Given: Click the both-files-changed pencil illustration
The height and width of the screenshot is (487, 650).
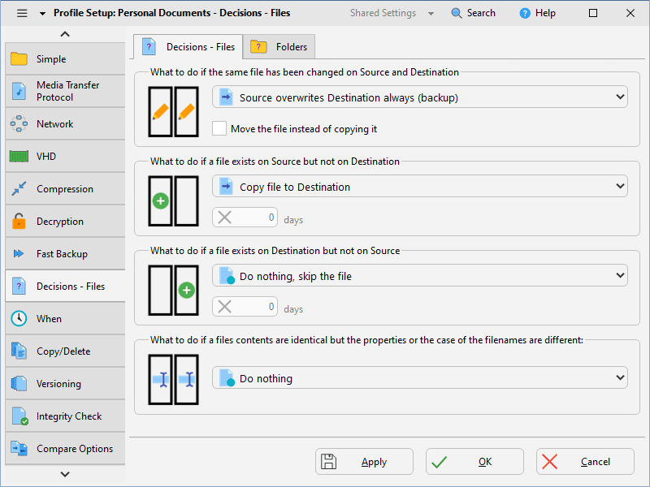Looking at the screenshot, I should [x=173, y=112].
